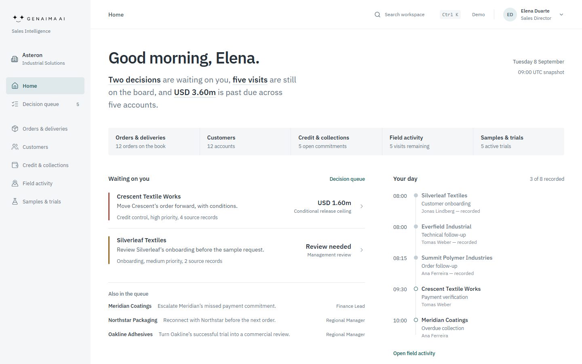Click the Asteron Industrial Solutions workspace selector
Screen dimensions: 582x364
(45, 59)
